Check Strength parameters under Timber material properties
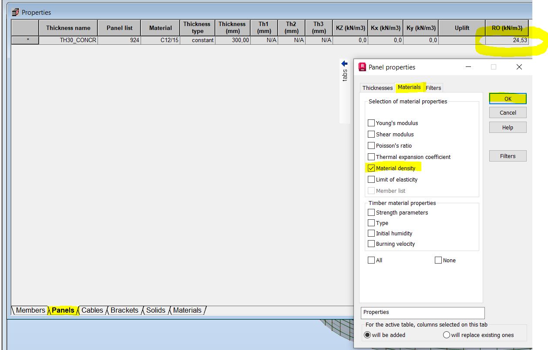 [371, 212]
